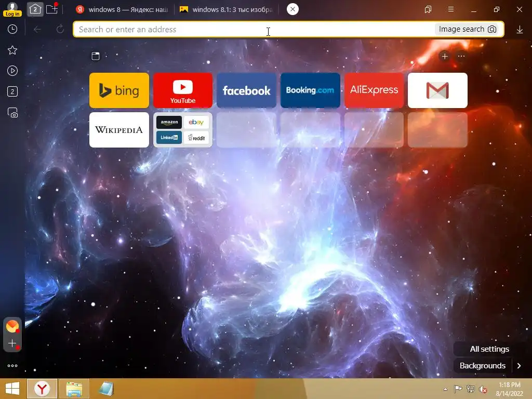Open the YouTube tile

183,90
